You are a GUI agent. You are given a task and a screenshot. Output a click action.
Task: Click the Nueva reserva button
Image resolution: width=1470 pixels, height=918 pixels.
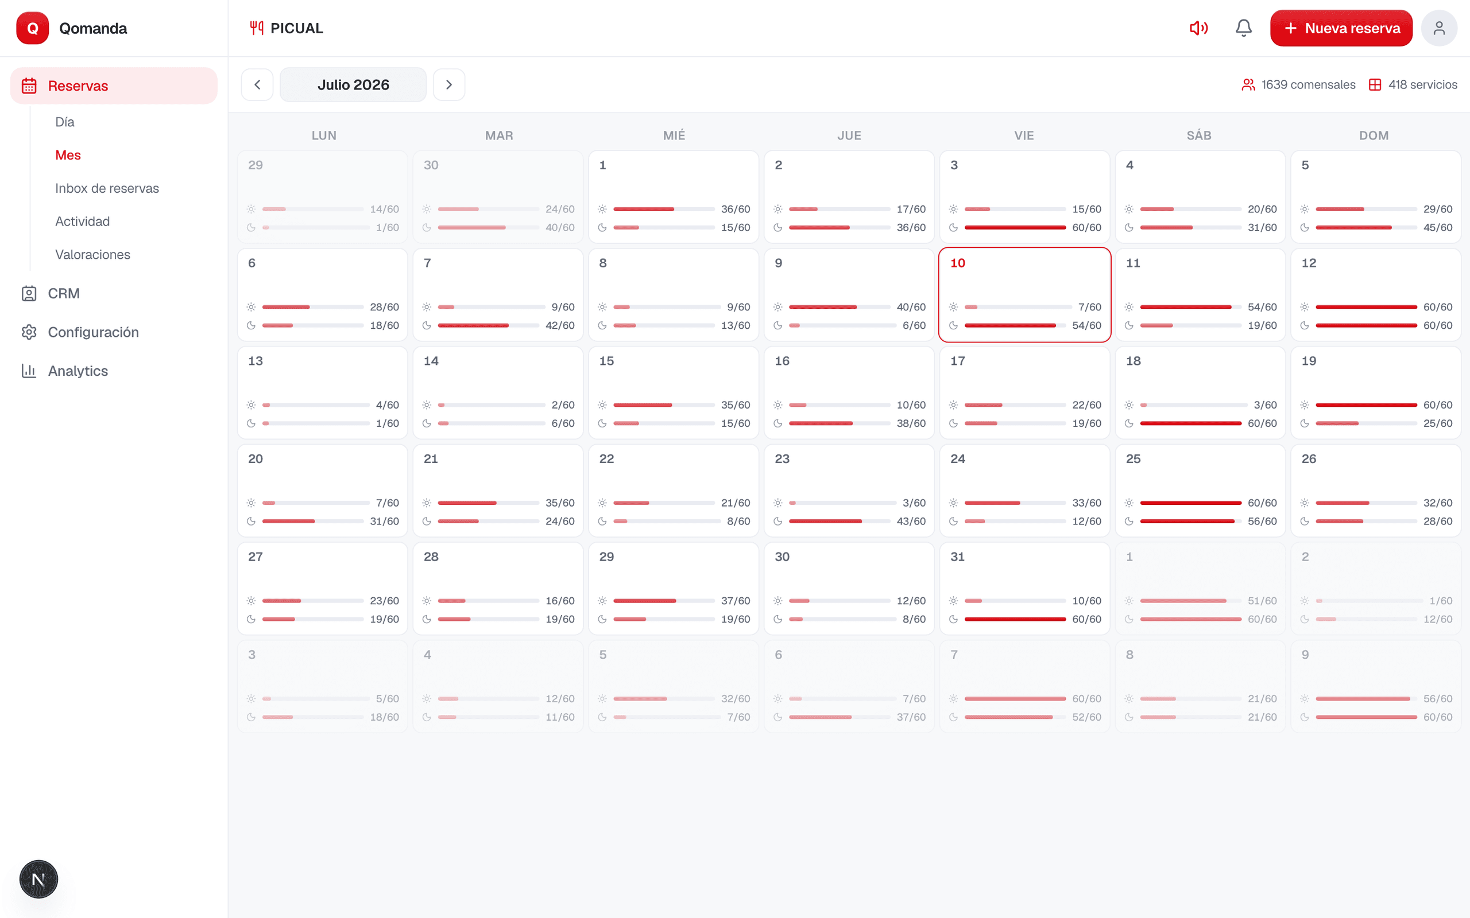tap(1341, 28)
